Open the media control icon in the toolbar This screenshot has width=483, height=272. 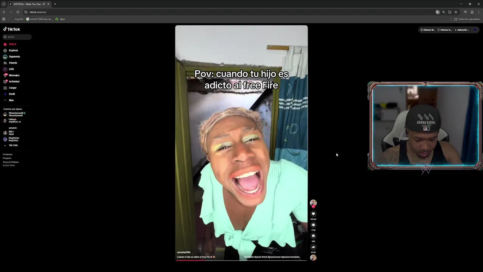pyautogui.click(x=465, y=12)
